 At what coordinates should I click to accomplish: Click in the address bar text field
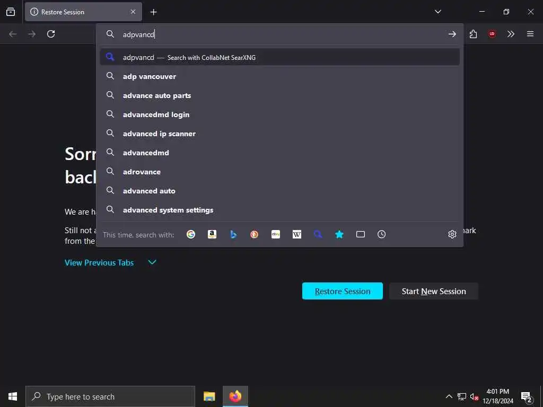pos(281,34)
